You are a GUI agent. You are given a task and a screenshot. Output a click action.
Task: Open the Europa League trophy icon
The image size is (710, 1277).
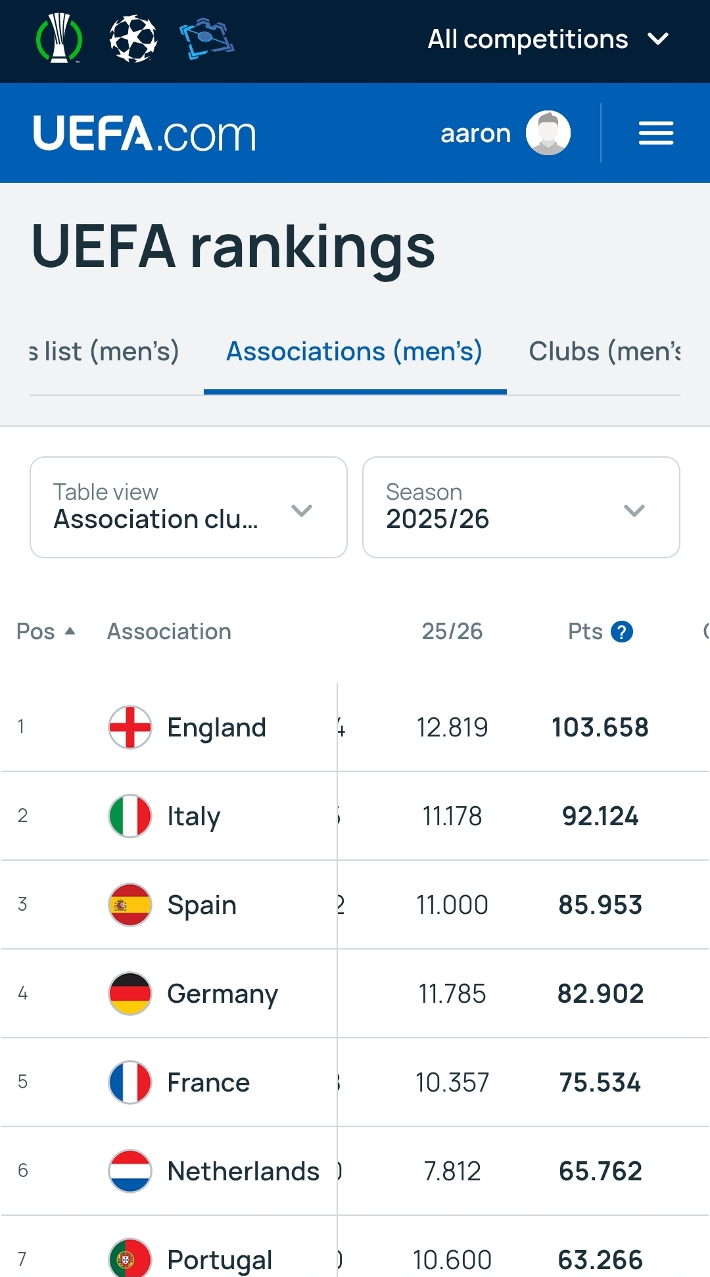pos(59,39)
